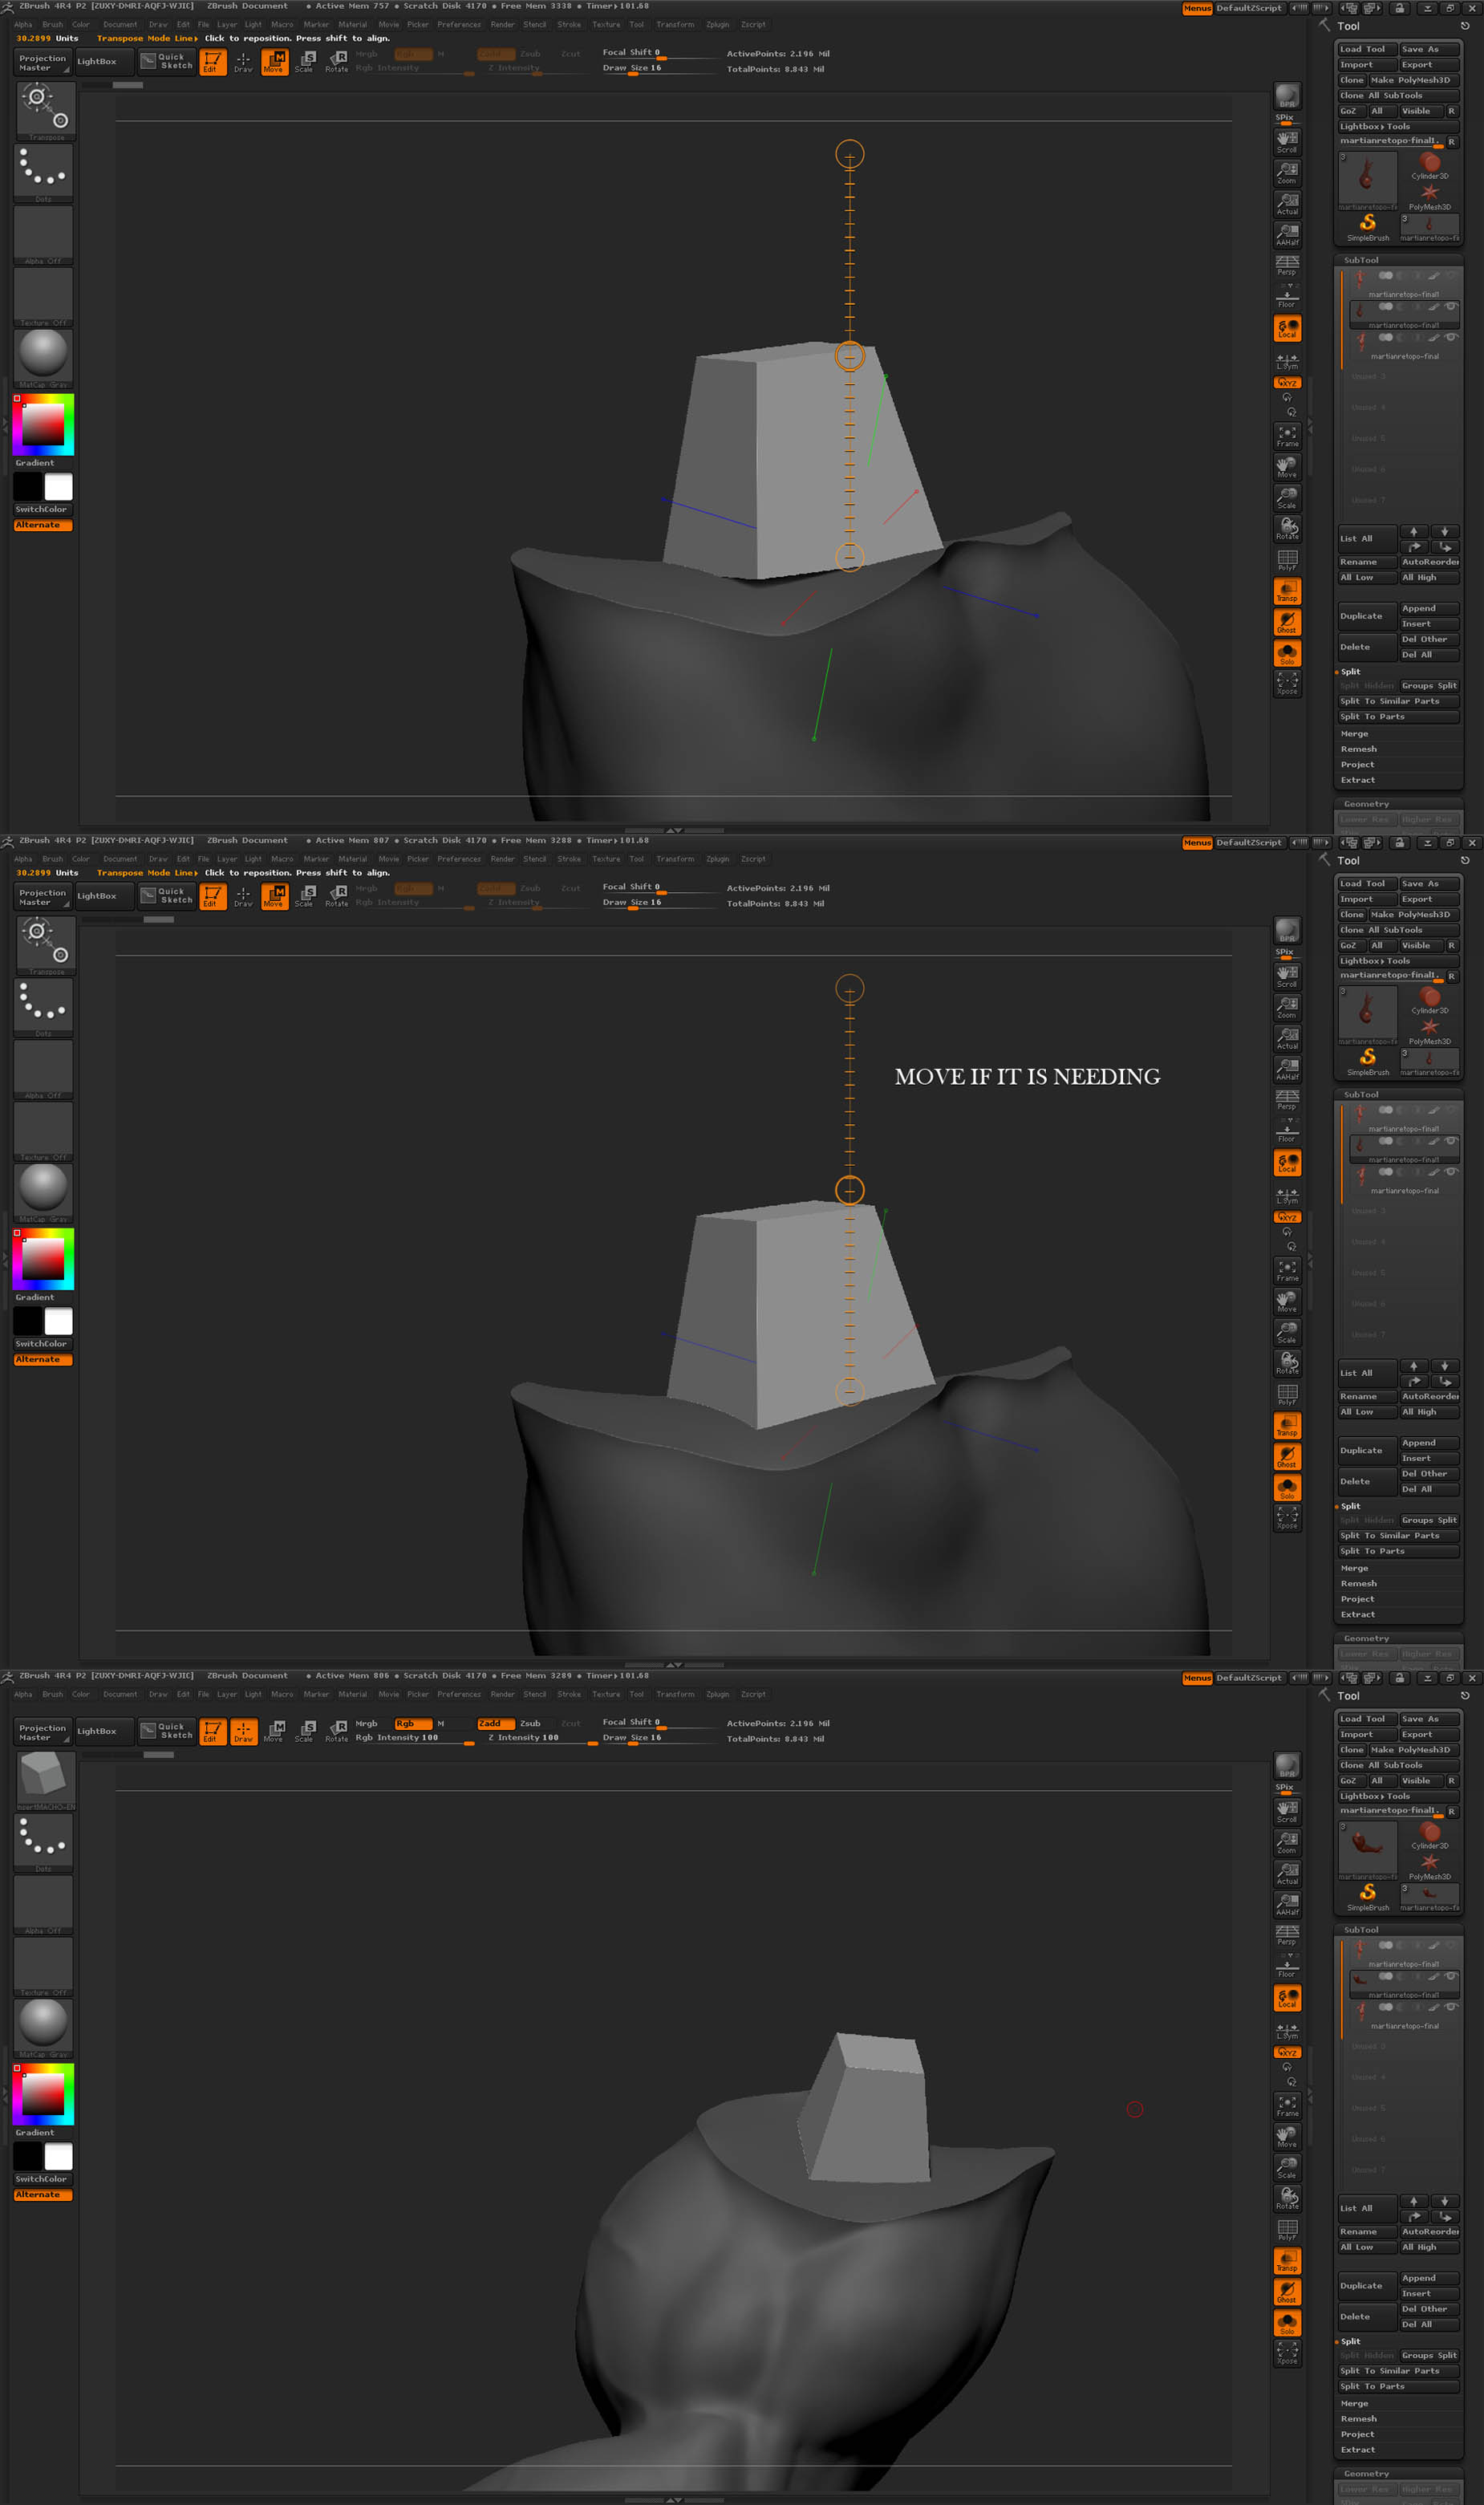This screenshot has width=1484, height=2505.
Task: Click Xpose icon in top screenshot
Action: point(1287,684)
